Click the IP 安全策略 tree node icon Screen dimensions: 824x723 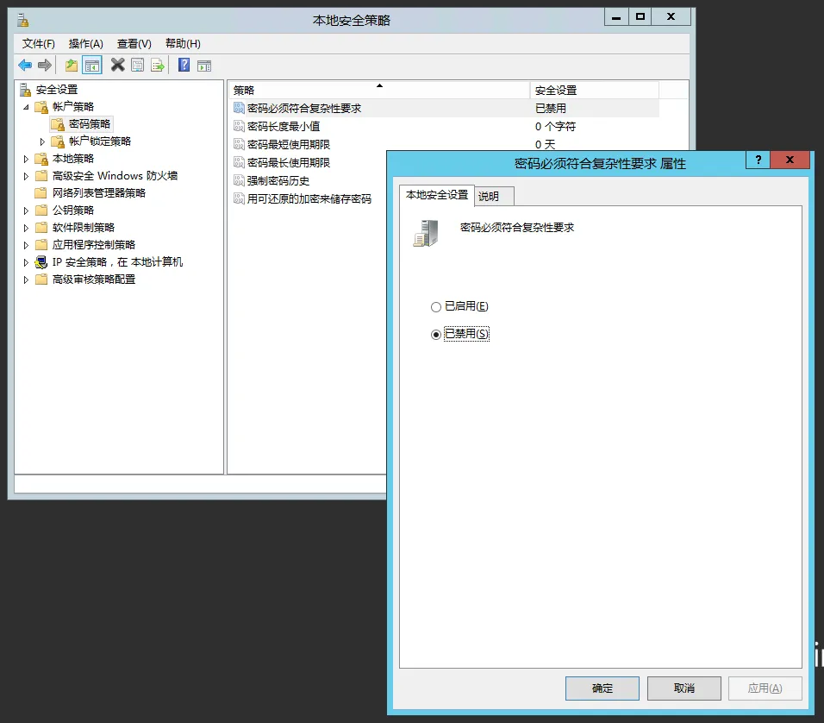click(x=41, y=262)
